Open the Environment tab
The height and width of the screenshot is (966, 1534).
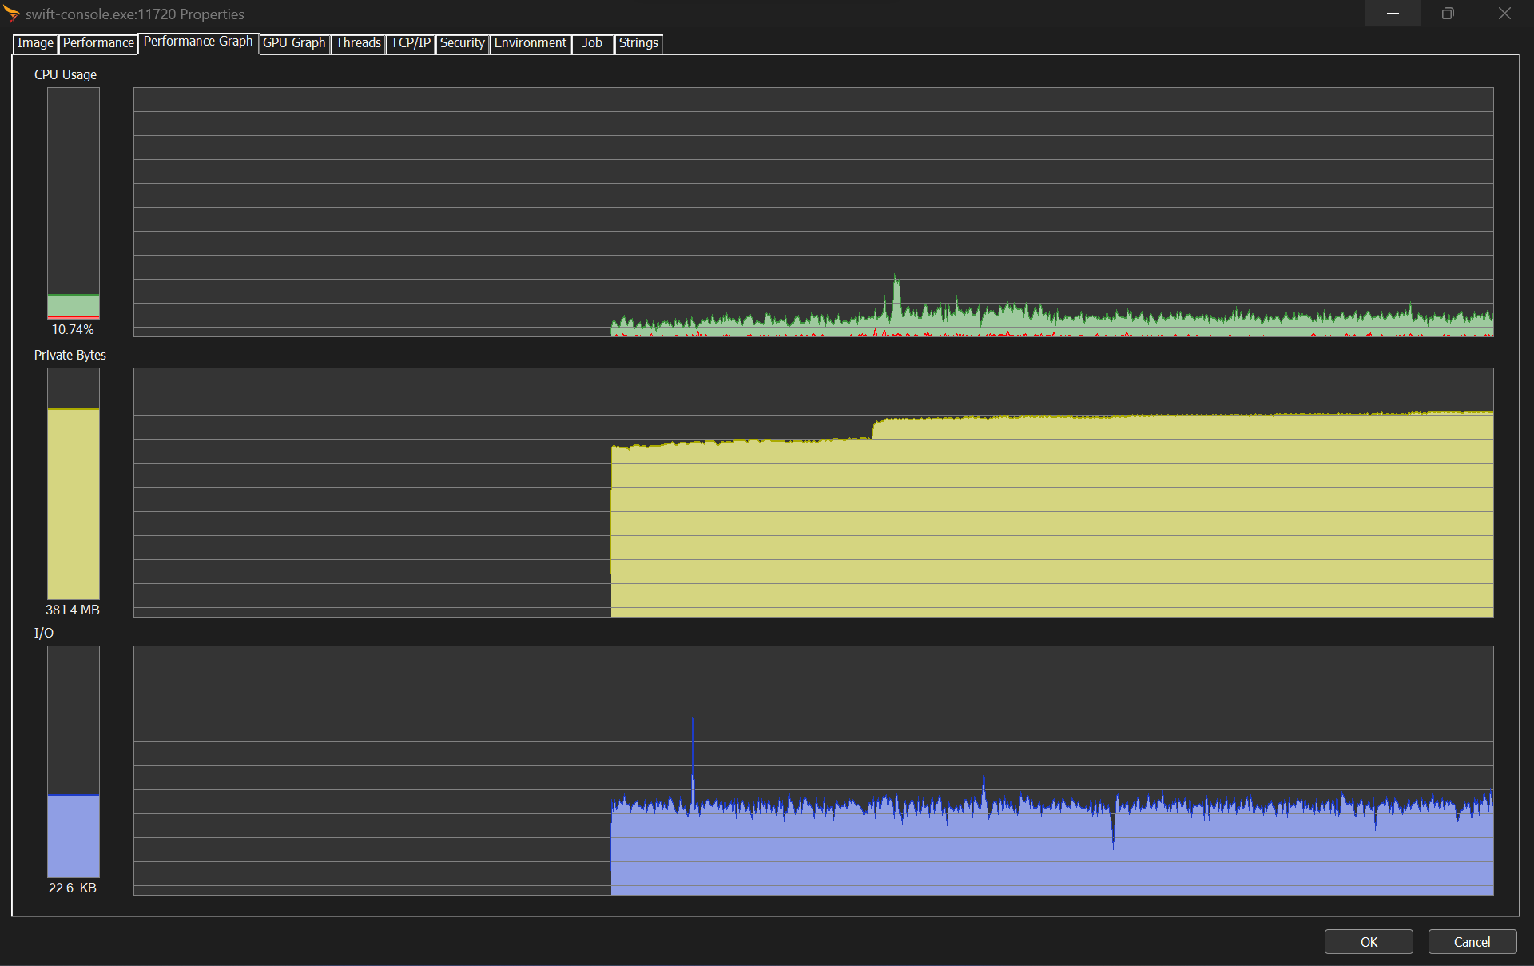(530, 43)
